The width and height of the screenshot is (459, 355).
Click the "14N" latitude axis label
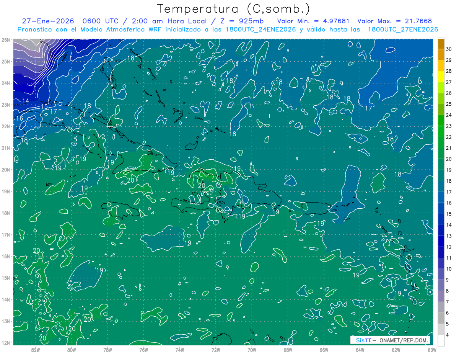pos(6,299)
